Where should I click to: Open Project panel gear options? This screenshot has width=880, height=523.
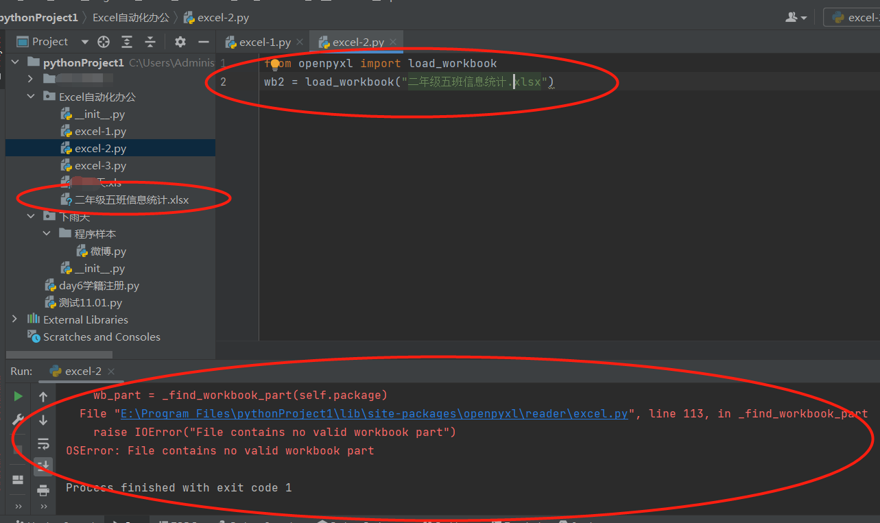tap(180, 42)
